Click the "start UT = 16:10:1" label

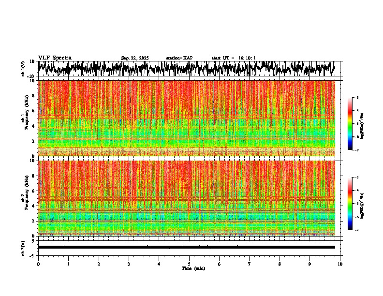click(x=234, y=58)
